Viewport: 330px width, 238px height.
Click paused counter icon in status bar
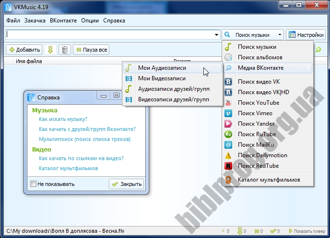(x=256, y=231)
